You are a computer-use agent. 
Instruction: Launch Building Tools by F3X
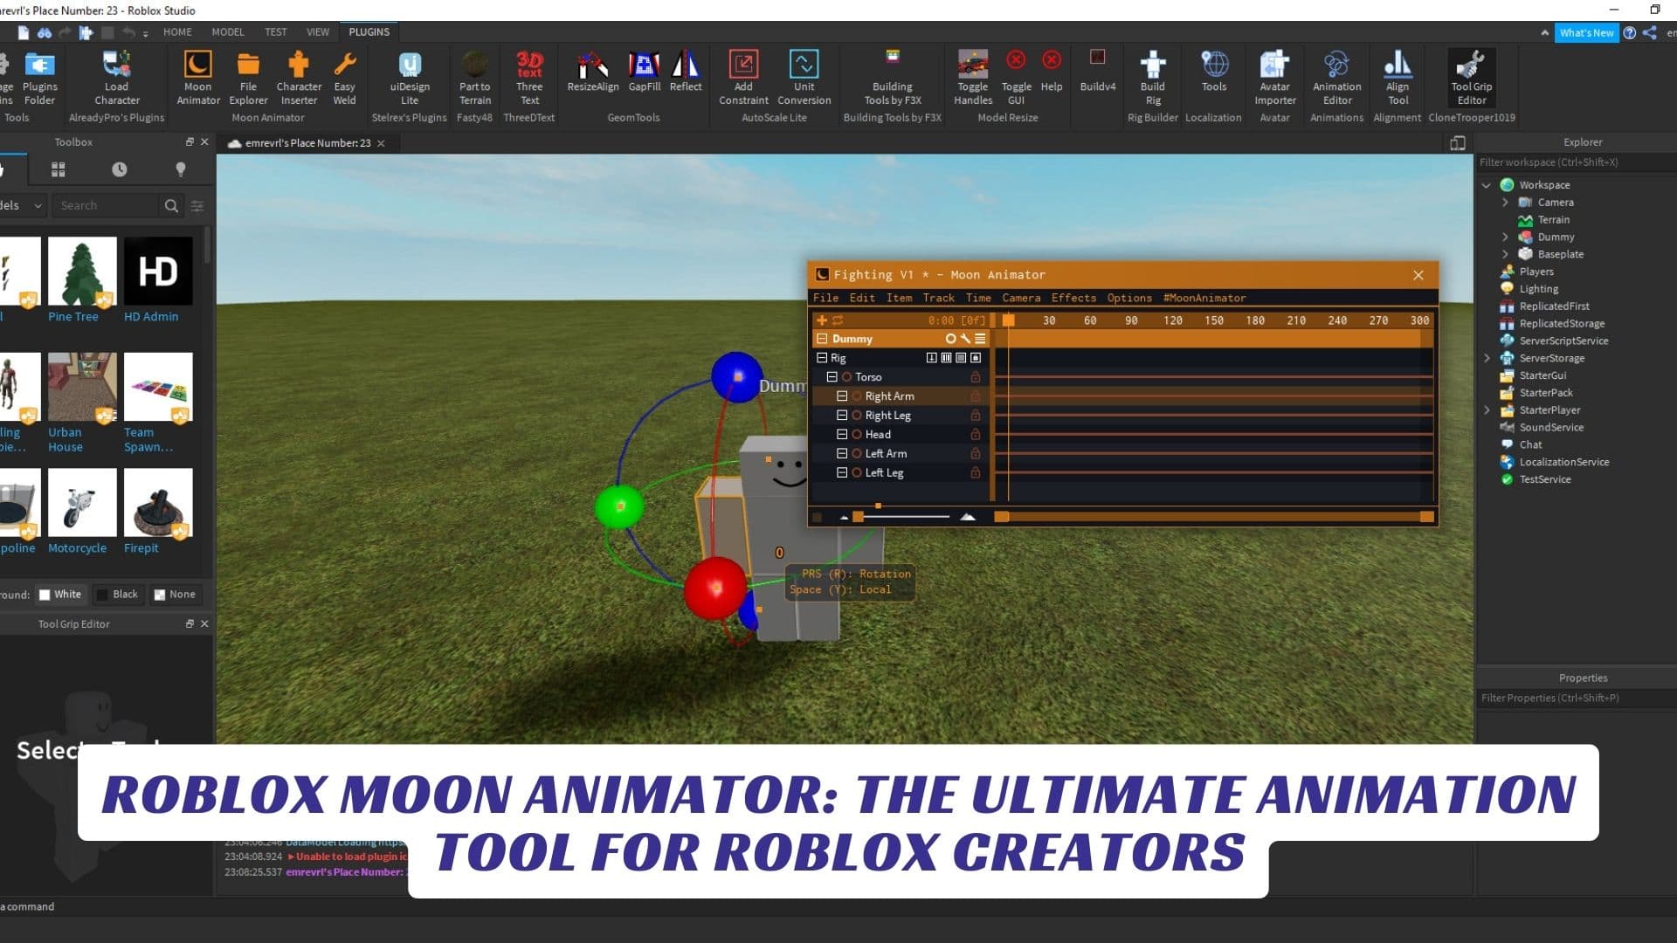click(x=892, y=77)
